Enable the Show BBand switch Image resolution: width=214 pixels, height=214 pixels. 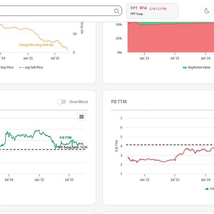coord(61,102)
